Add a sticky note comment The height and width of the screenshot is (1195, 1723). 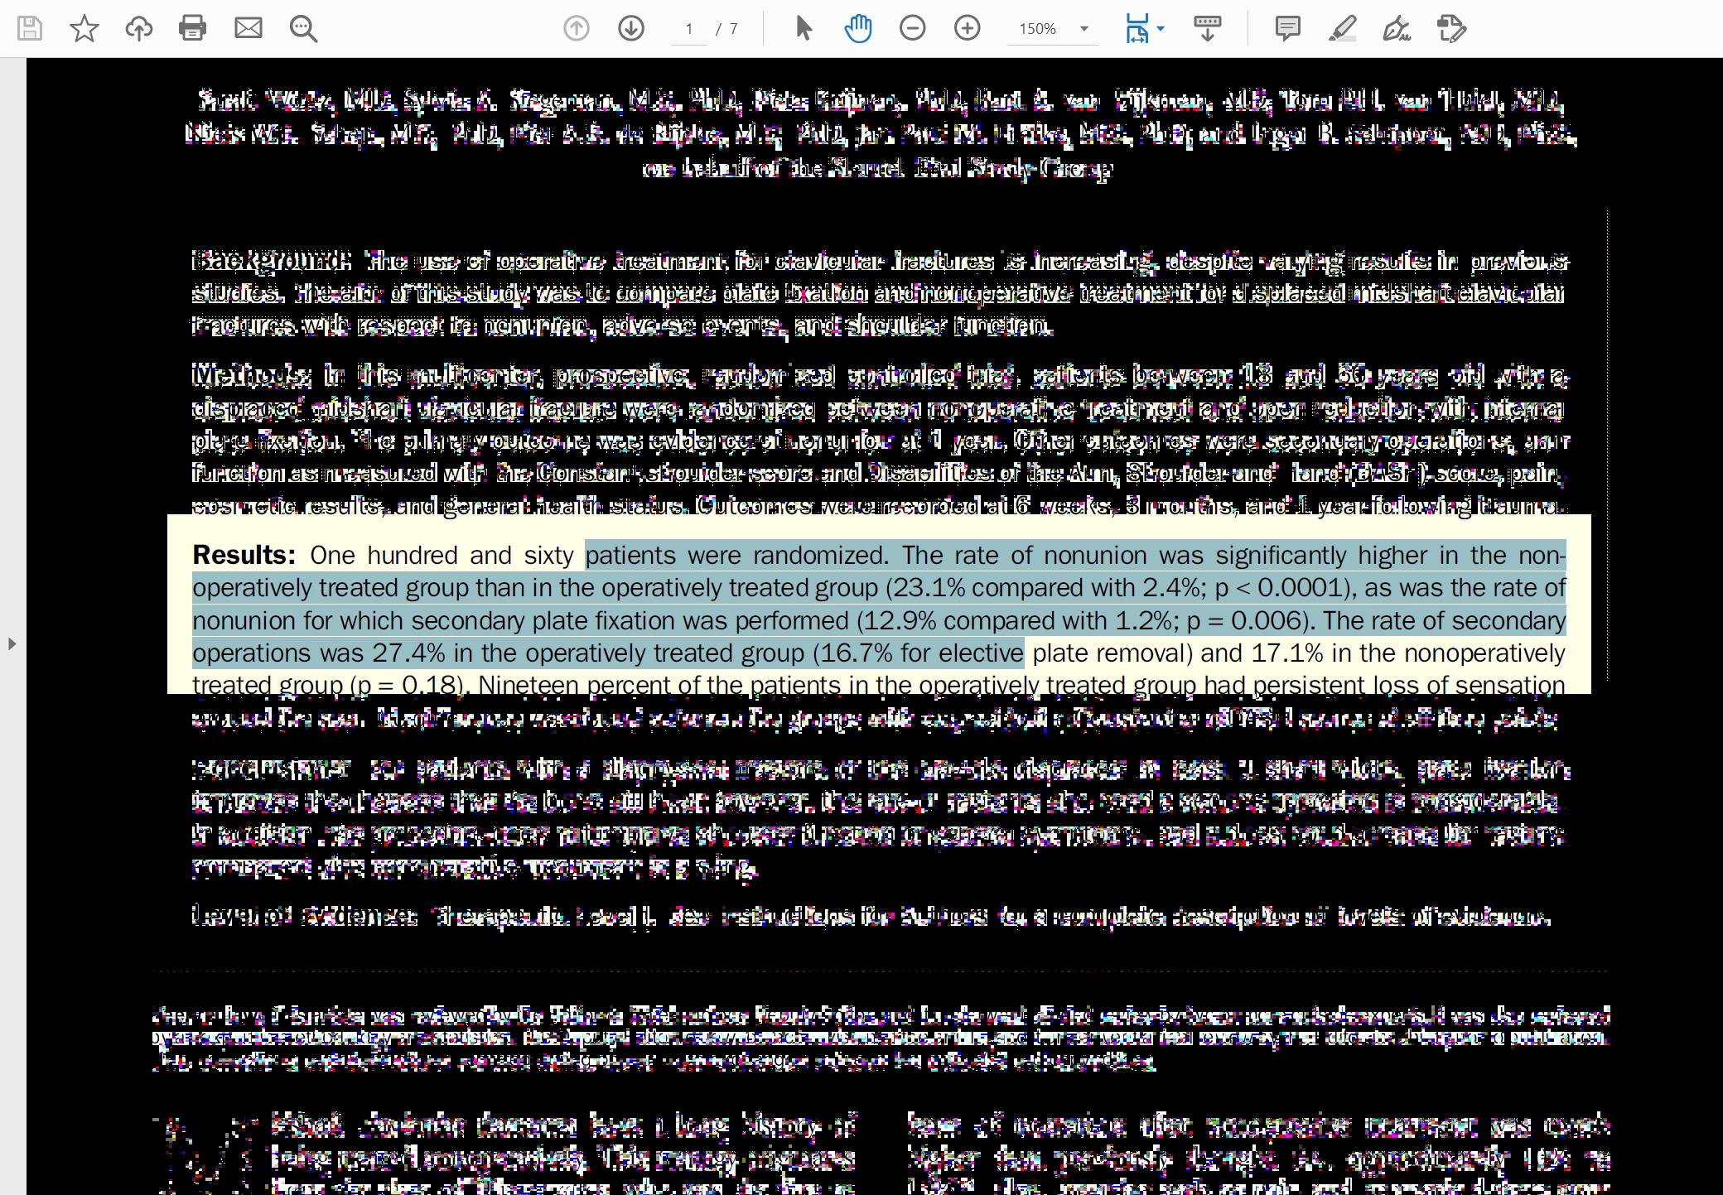tap(1287, 28)
